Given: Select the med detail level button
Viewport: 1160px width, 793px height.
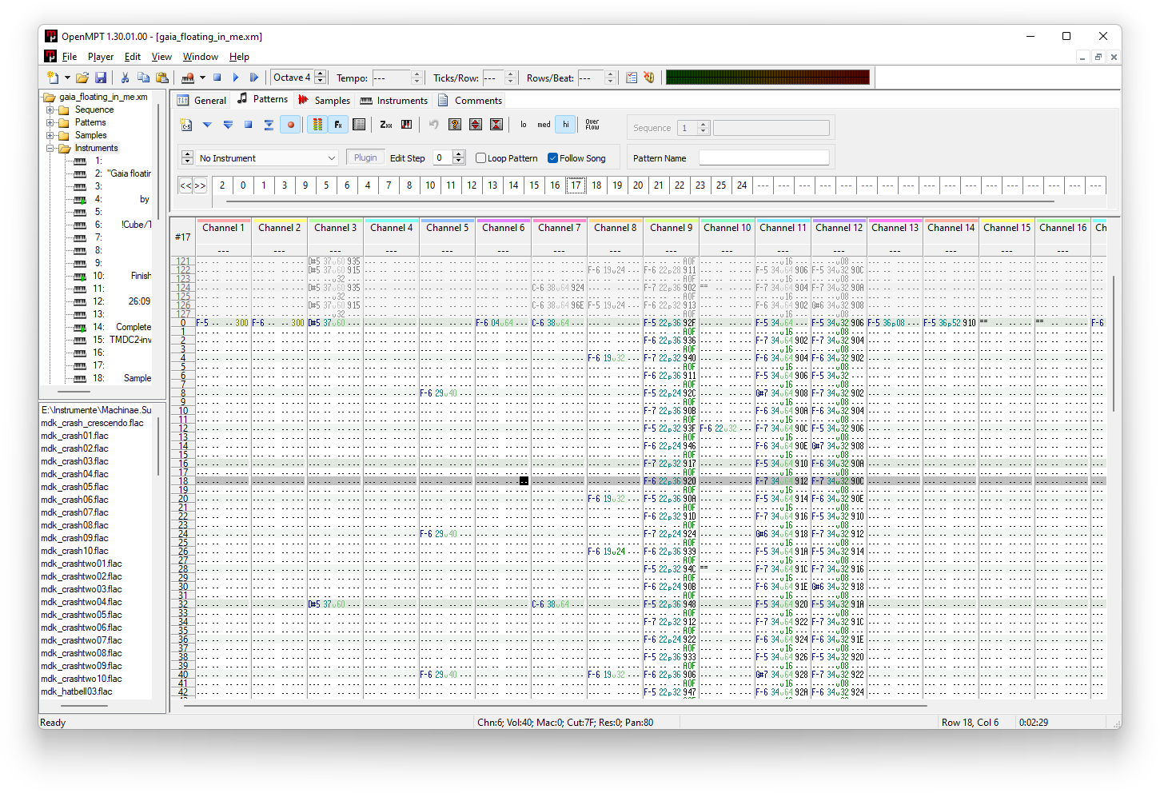Looking at the screenshot, I should (544, 125).
